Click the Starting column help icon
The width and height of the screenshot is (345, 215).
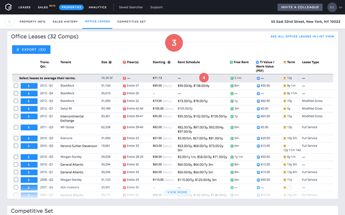click(x=169, y=62)
